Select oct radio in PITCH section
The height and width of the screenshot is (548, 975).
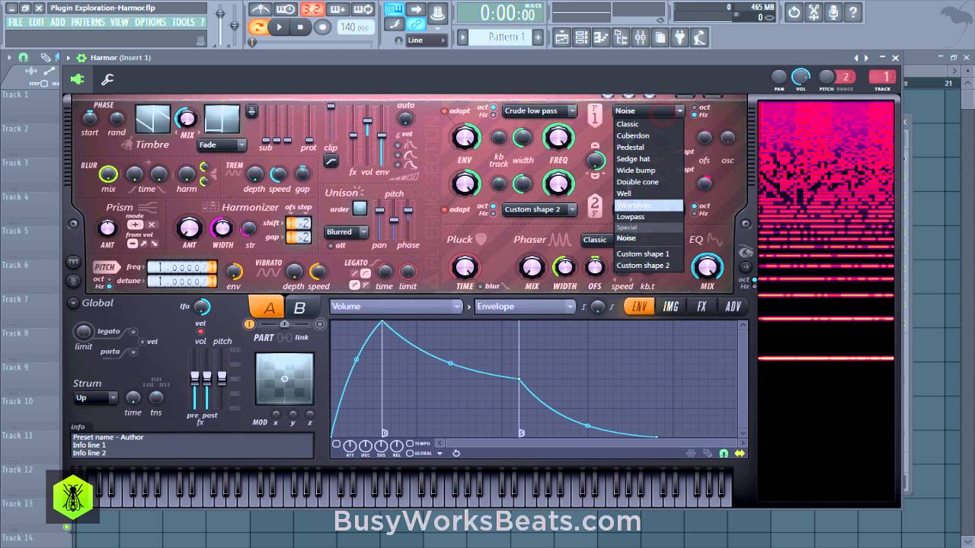[108, 279]
